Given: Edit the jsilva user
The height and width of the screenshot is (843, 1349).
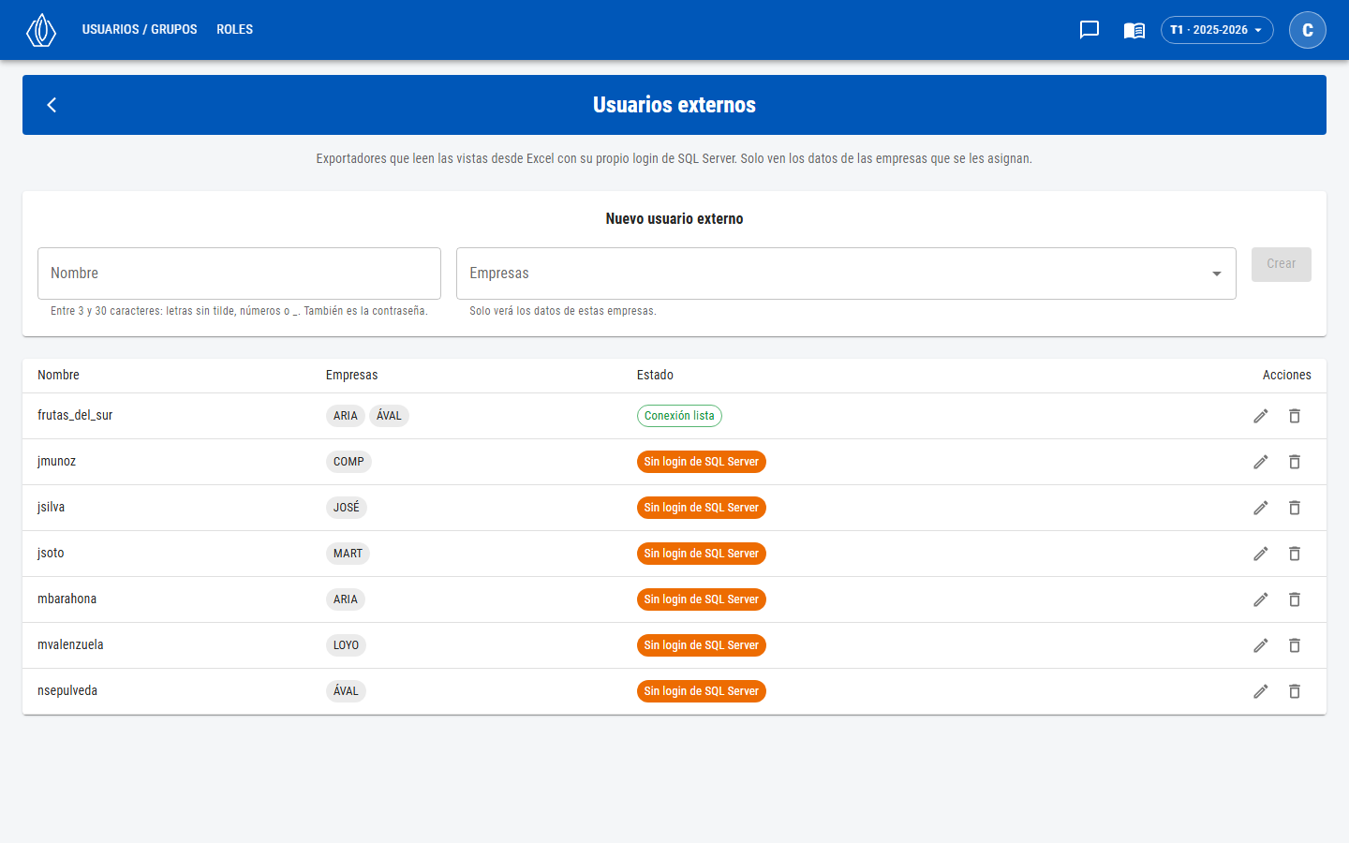Looking at the screenshot, I should click(x=1261, y=508).
